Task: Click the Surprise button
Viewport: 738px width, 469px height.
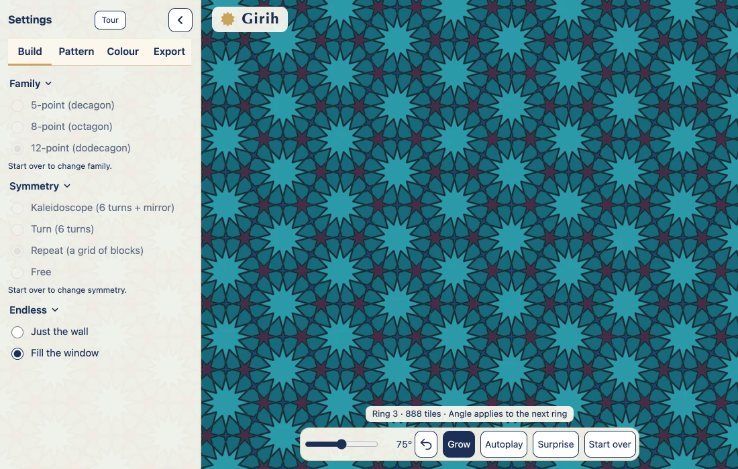Action: click(556, 444)
